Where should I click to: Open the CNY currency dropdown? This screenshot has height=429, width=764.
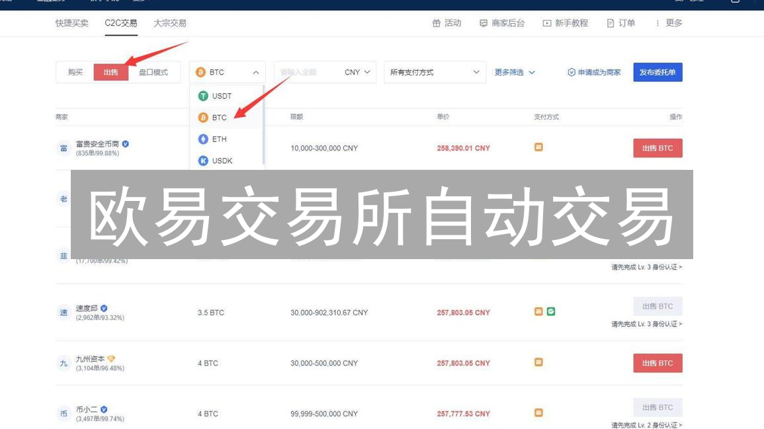357,72
